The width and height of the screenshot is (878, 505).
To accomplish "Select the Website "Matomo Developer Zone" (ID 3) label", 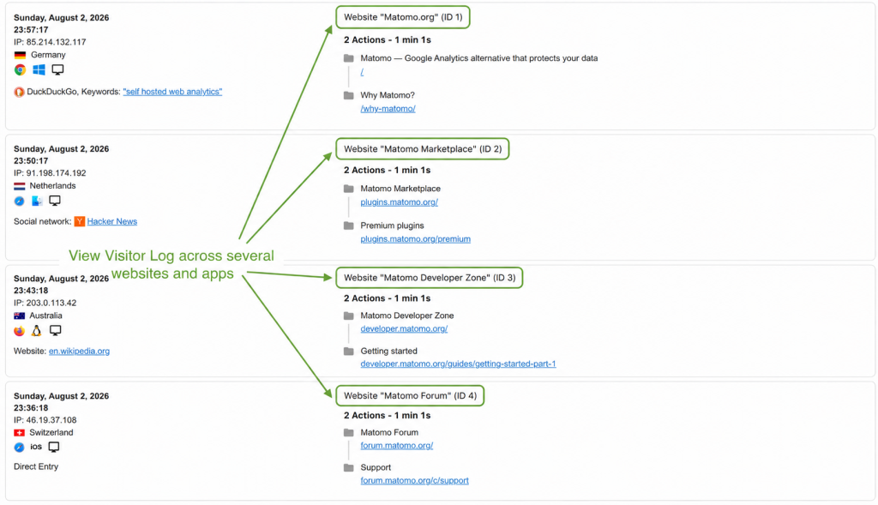I will pyautogui.click(x=430, y=278).
